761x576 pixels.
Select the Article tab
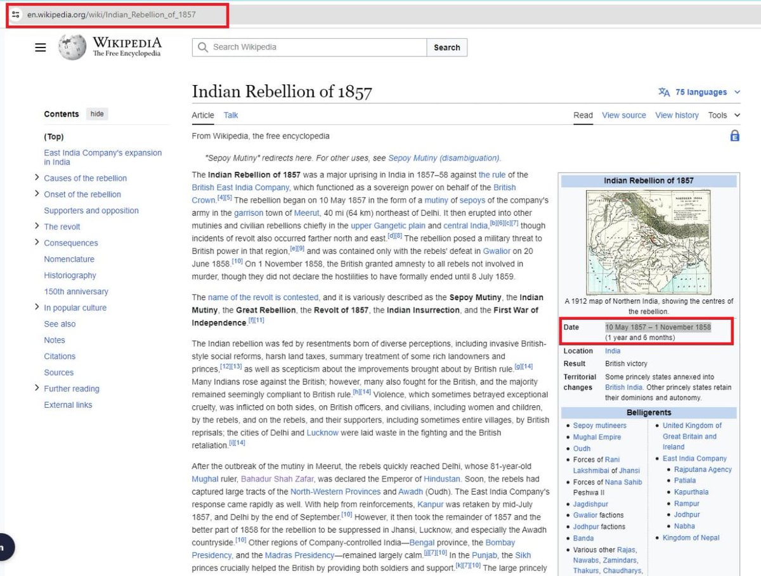pyautogui.click(x=203, y=115)
